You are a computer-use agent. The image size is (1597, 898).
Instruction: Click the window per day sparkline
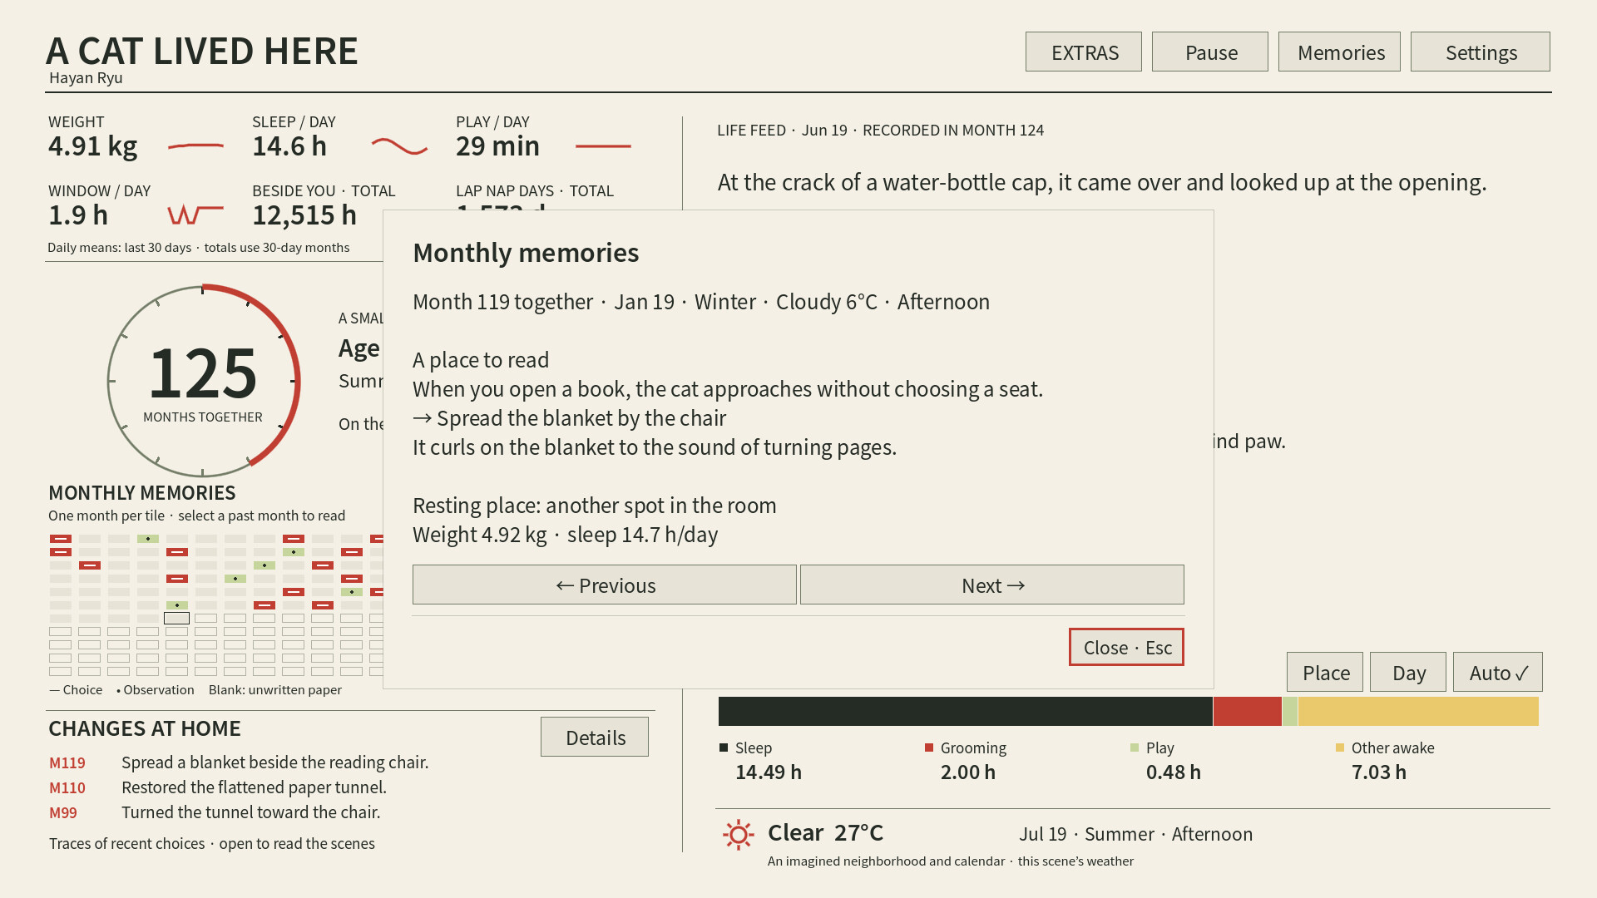(196, 215)
